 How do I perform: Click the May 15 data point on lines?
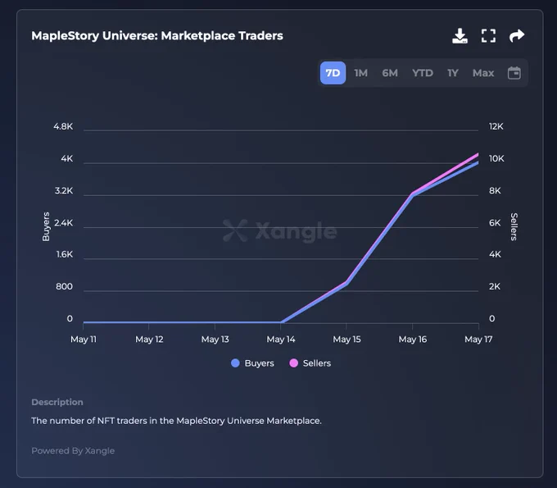pyautogui.click(x=346, y=283)
